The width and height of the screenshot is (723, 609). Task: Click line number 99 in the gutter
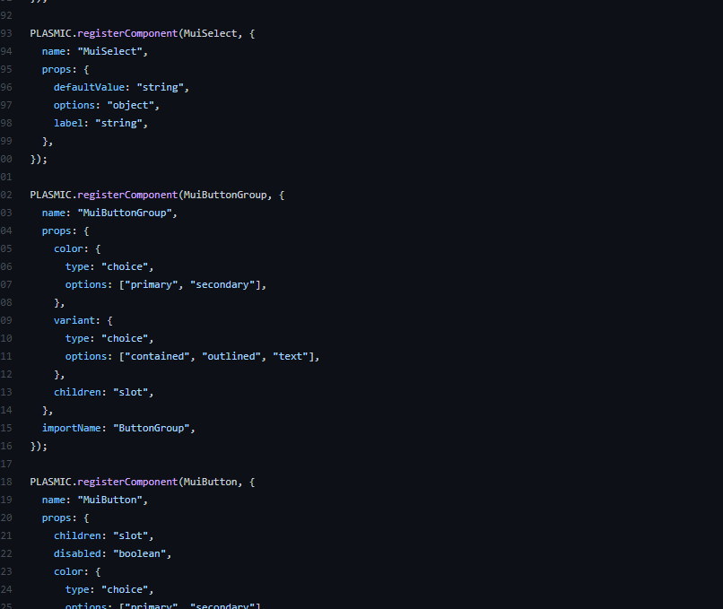click(6, 141)
